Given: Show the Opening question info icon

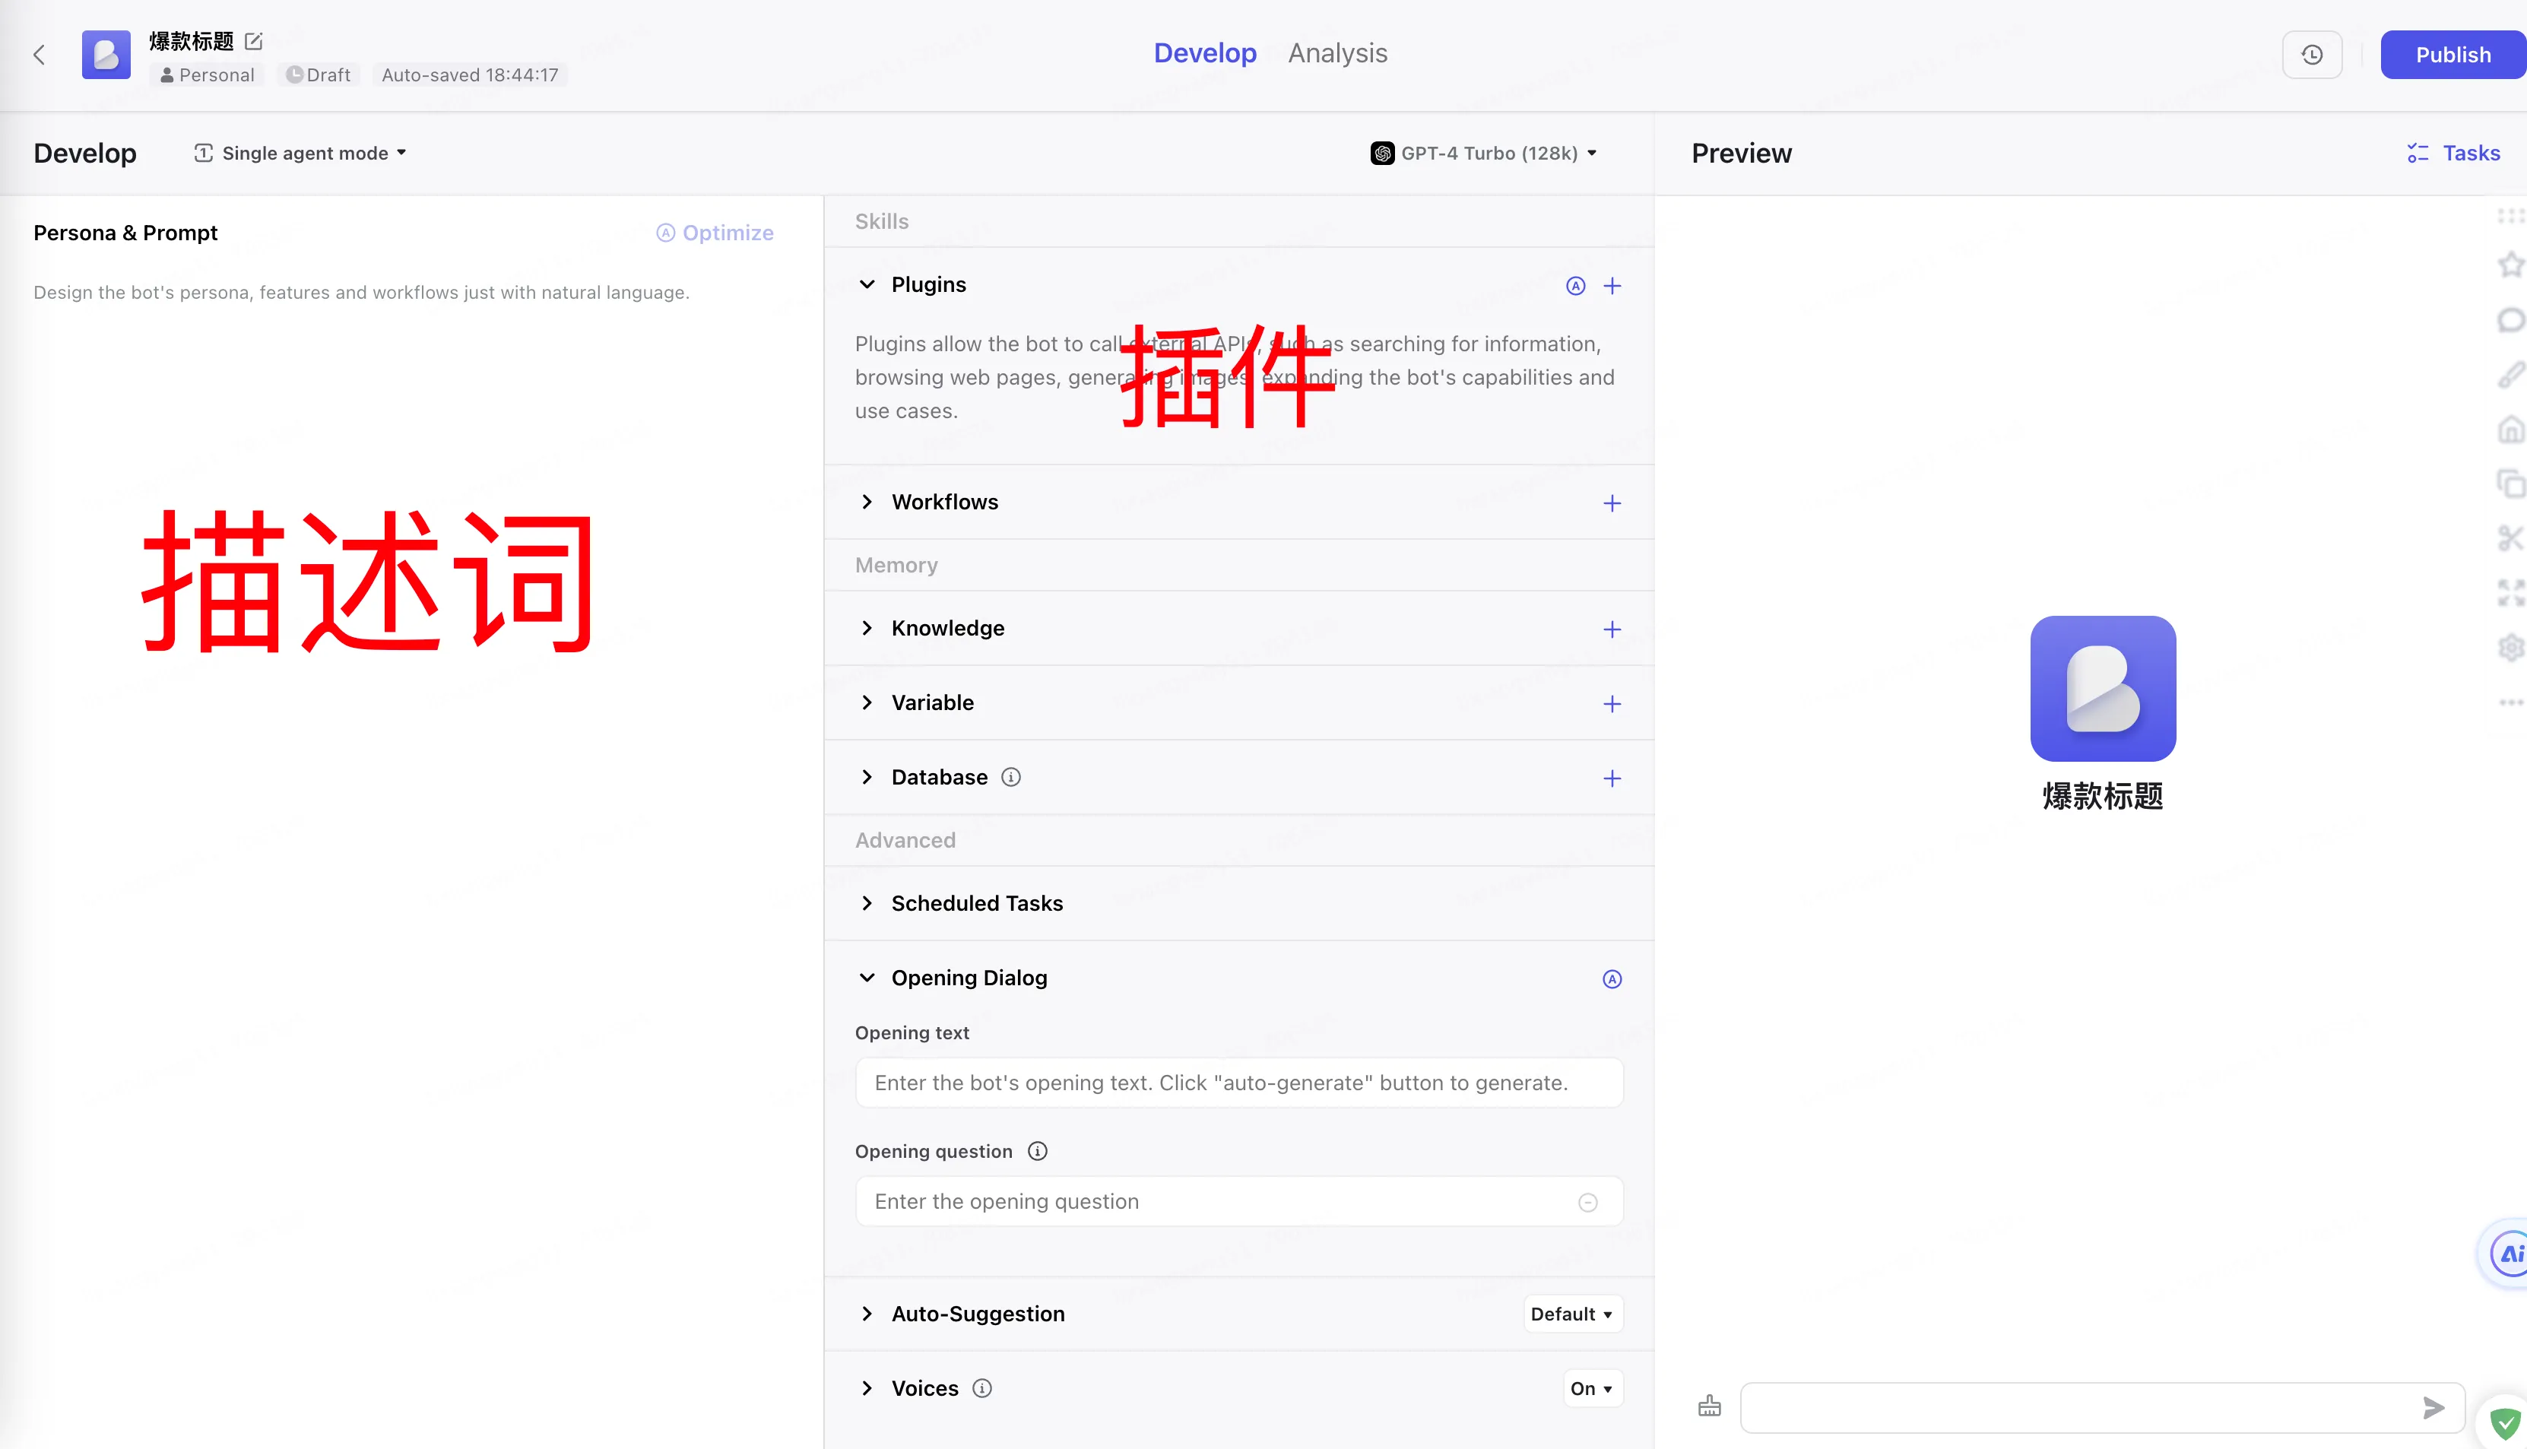Looking at the screenshot, I should [1037, 1152].
